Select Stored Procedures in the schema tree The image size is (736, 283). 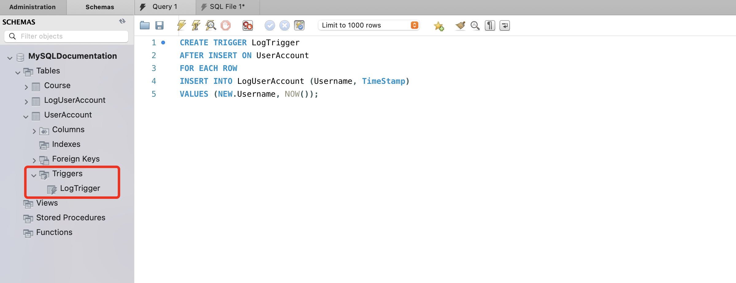tap(71, 218)
